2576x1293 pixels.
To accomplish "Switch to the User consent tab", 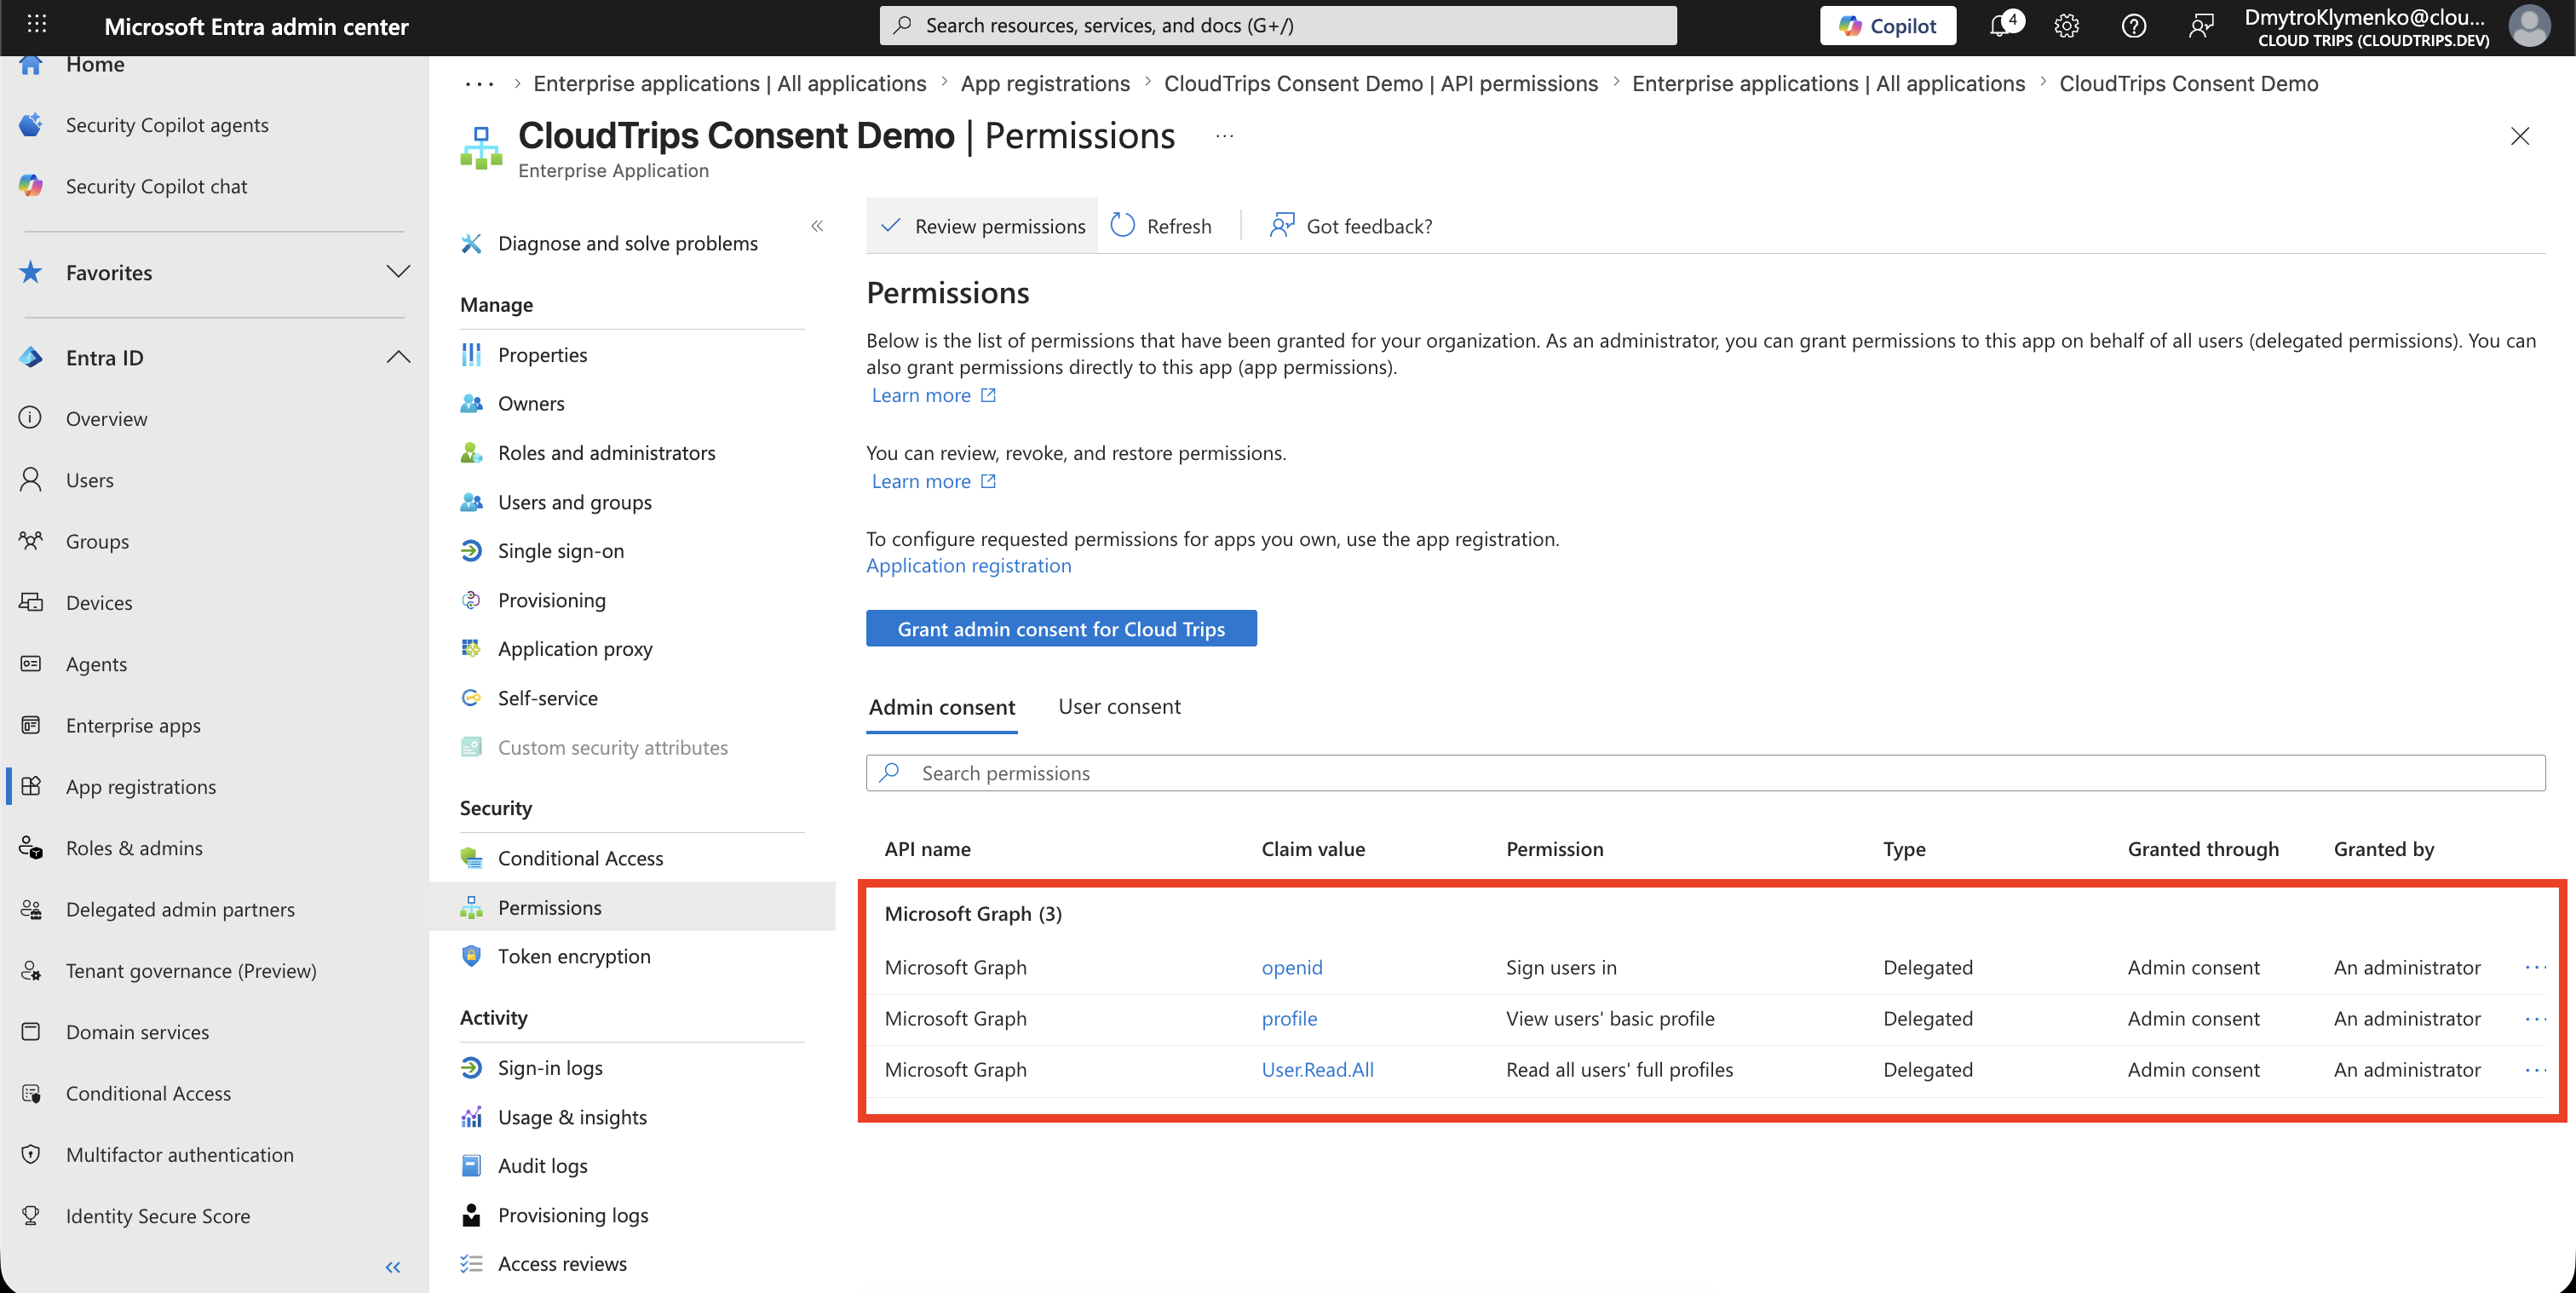I will tap(1119, 706).
